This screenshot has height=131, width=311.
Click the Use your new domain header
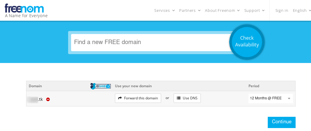(133, 86)
